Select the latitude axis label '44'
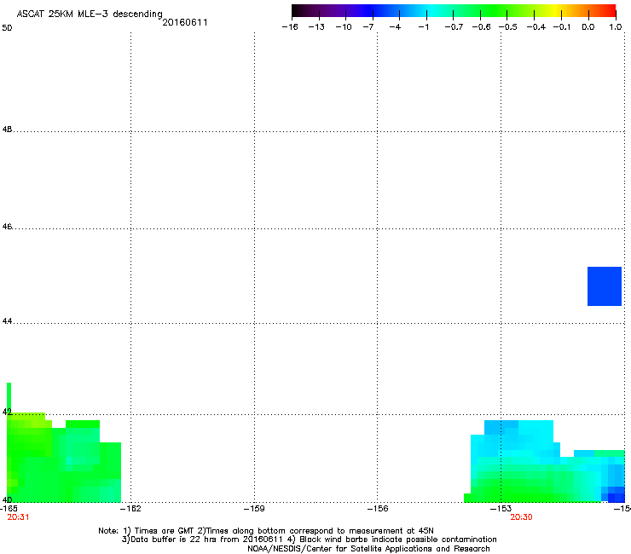Screen dimensions: 631x554 7,321
